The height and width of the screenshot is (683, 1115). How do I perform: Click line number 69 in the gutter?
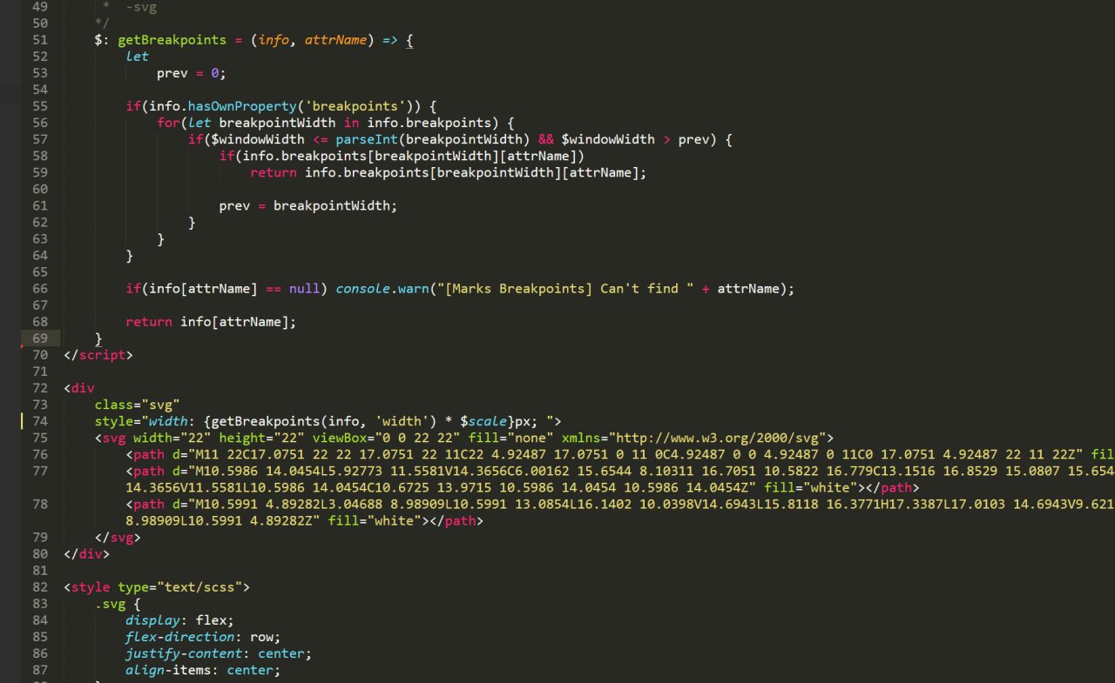point(40,338)
